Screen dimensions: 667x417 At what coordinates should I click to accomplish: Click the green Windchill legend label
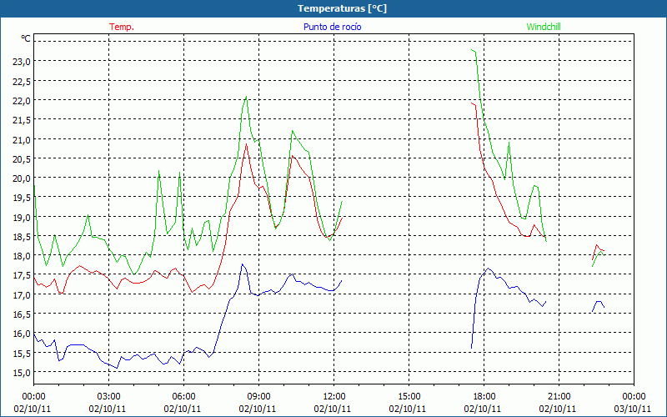tap(544, 27)
